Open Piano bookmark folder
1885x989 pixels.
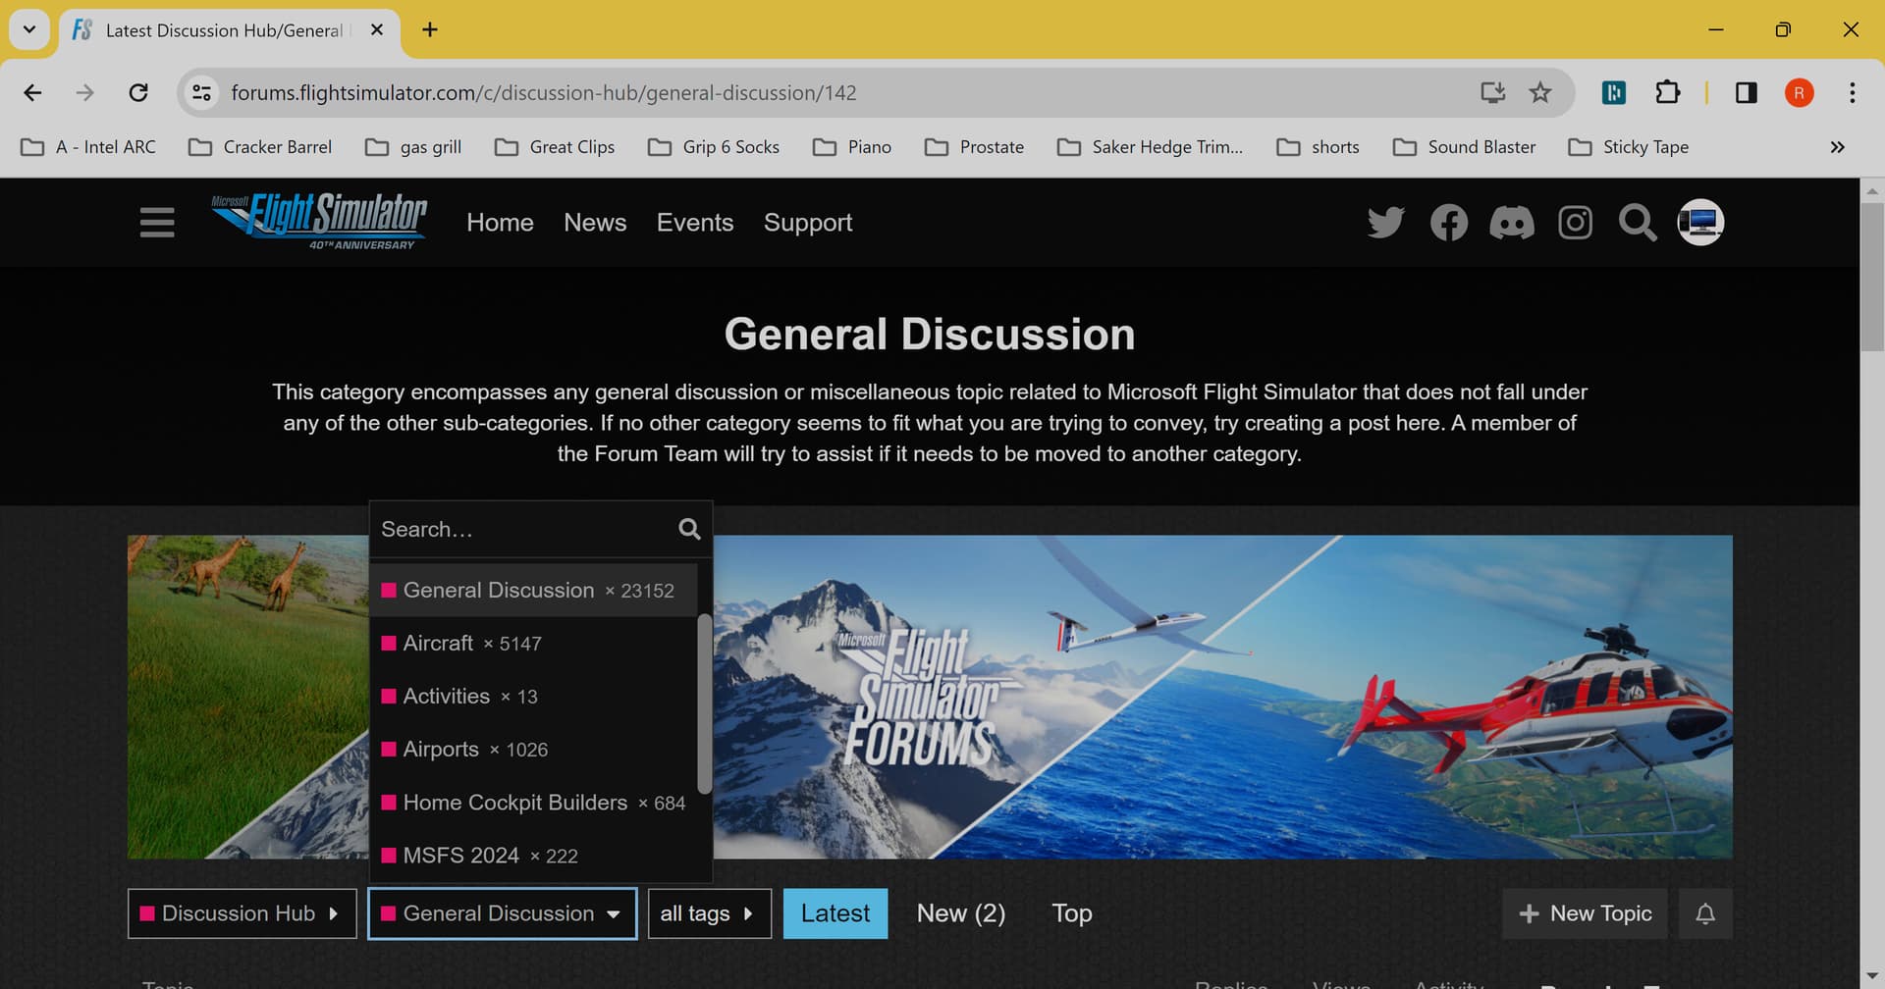click(x=852, y=147)
